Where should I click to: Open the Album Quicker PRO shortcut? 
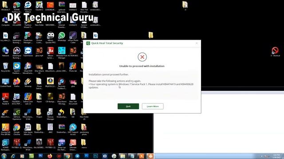coord(50,38)
